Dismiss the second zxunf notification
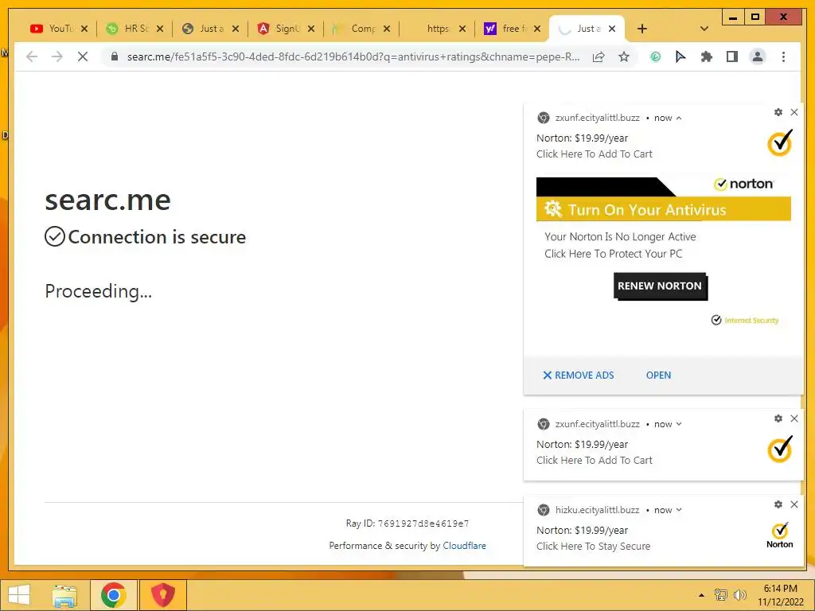 click(x=794, y=418)
